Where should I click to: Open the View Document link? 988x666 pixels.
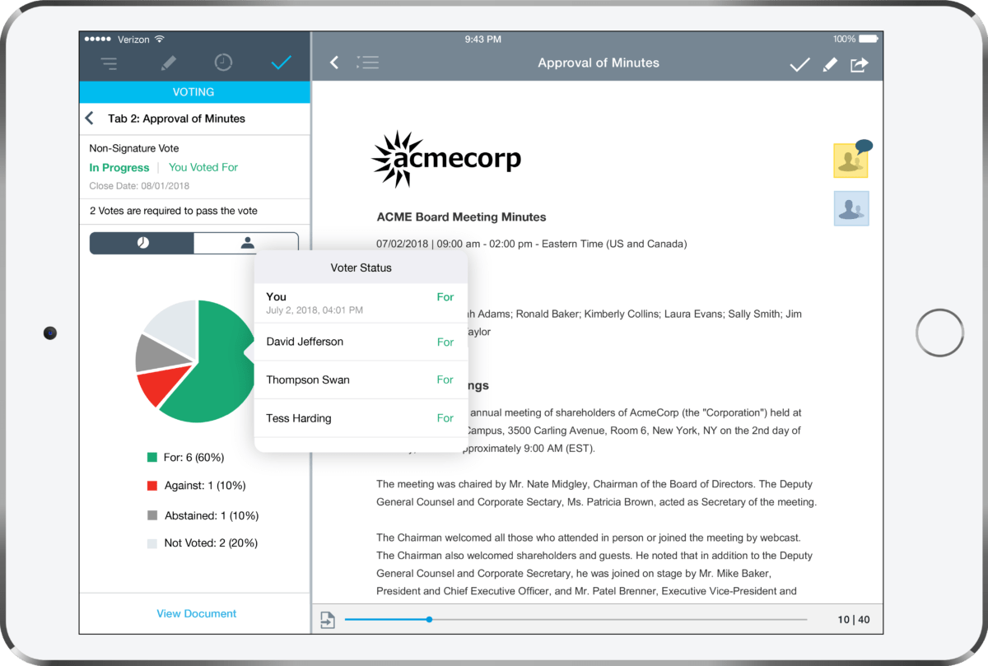(196, 613)
